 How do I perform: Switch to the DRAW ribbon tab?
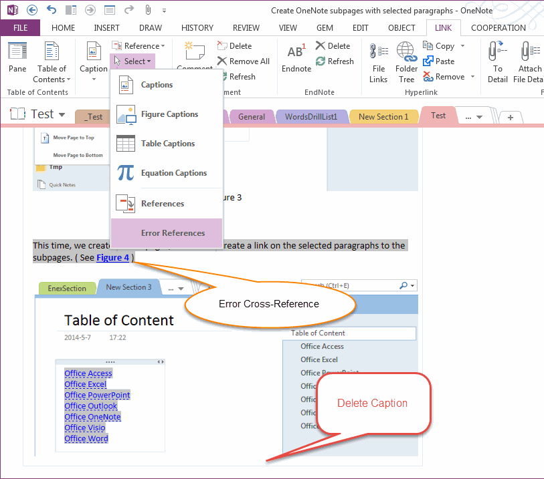[x=151, y=27]
